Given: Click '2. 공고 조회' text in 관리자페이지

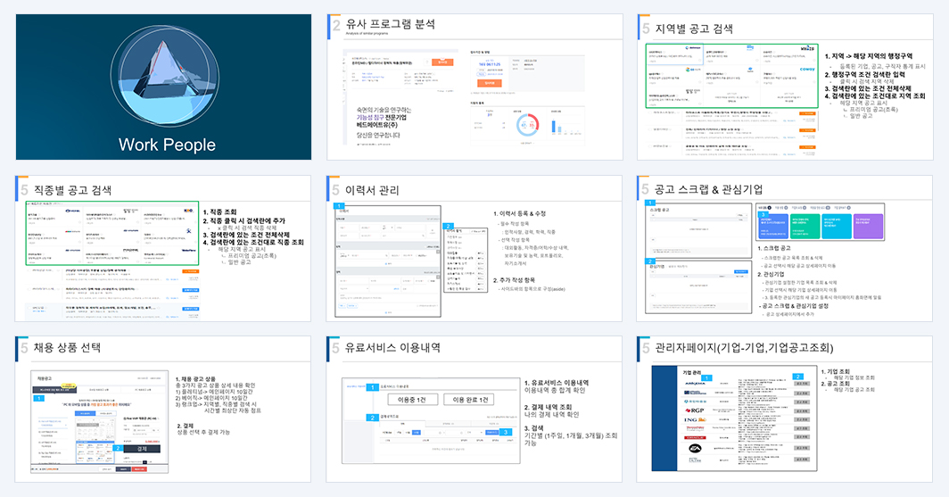Looking at the screenshot, I should coord(836,384).
